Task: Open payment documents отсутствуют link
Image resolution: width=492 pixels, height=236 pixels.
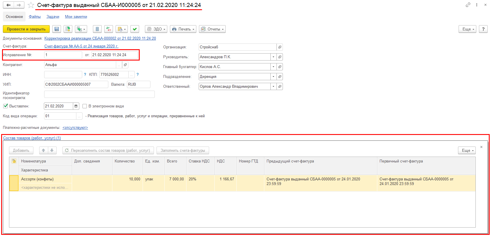Action: [x=75, y=127]
